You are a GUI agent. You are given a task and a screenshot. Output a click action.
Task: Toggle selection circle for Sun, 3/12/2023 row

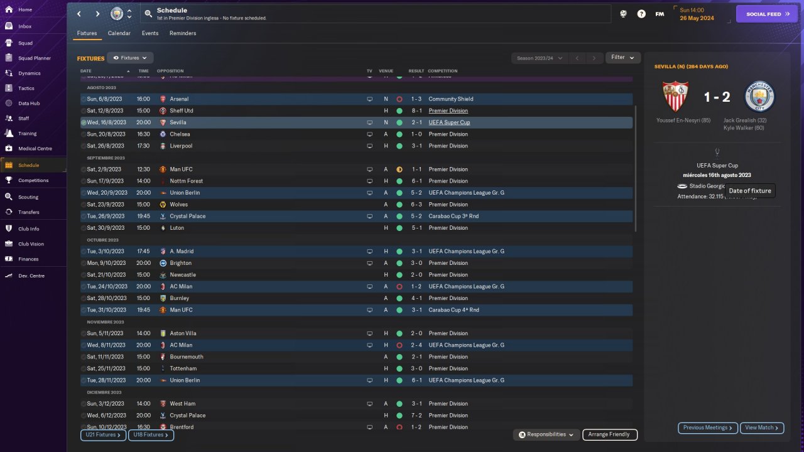(x=84, y=404)
